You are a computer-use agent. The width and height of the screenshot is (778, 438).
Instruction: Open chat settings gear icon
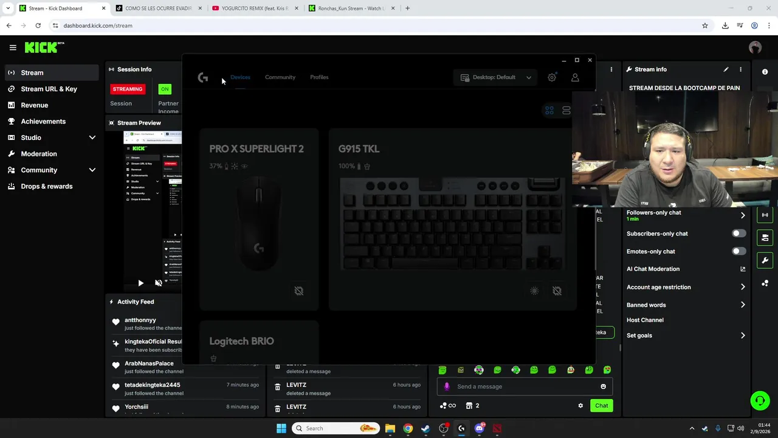tap(580, 406)
